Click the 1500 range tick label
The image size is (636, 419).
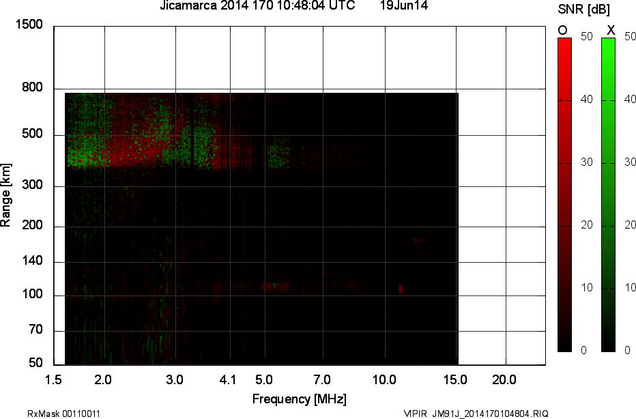(29, 25)
